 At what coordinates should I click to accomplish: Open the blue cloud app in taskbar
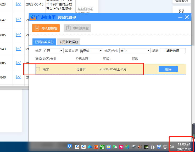point(90,147)
